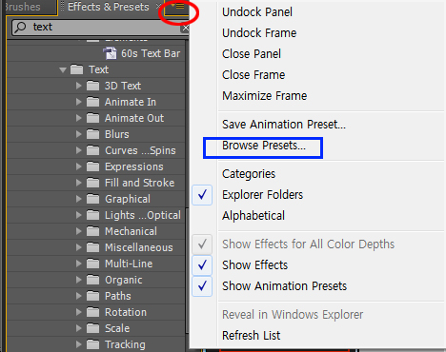The width and height of the screenshot is (446, 352).
Task: Expand the Fill and Stroke folder
Action: 78,183
